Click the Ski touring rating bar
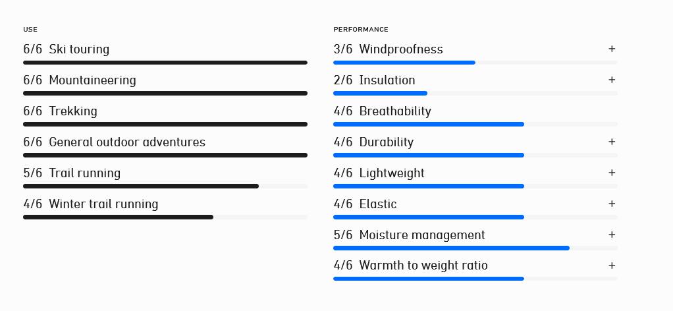Screen dimensions: 673x311 coord(165,63)
